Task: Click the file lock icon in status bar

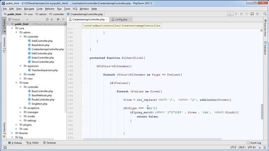Action: click(260, 147)
